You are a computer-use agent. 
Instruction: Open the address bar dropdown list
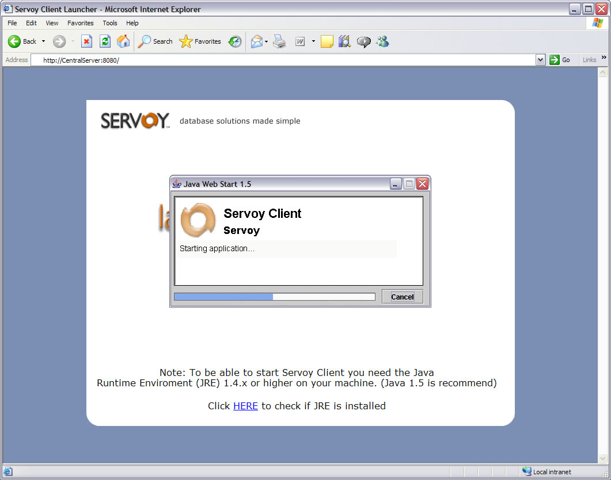[540, 60]
